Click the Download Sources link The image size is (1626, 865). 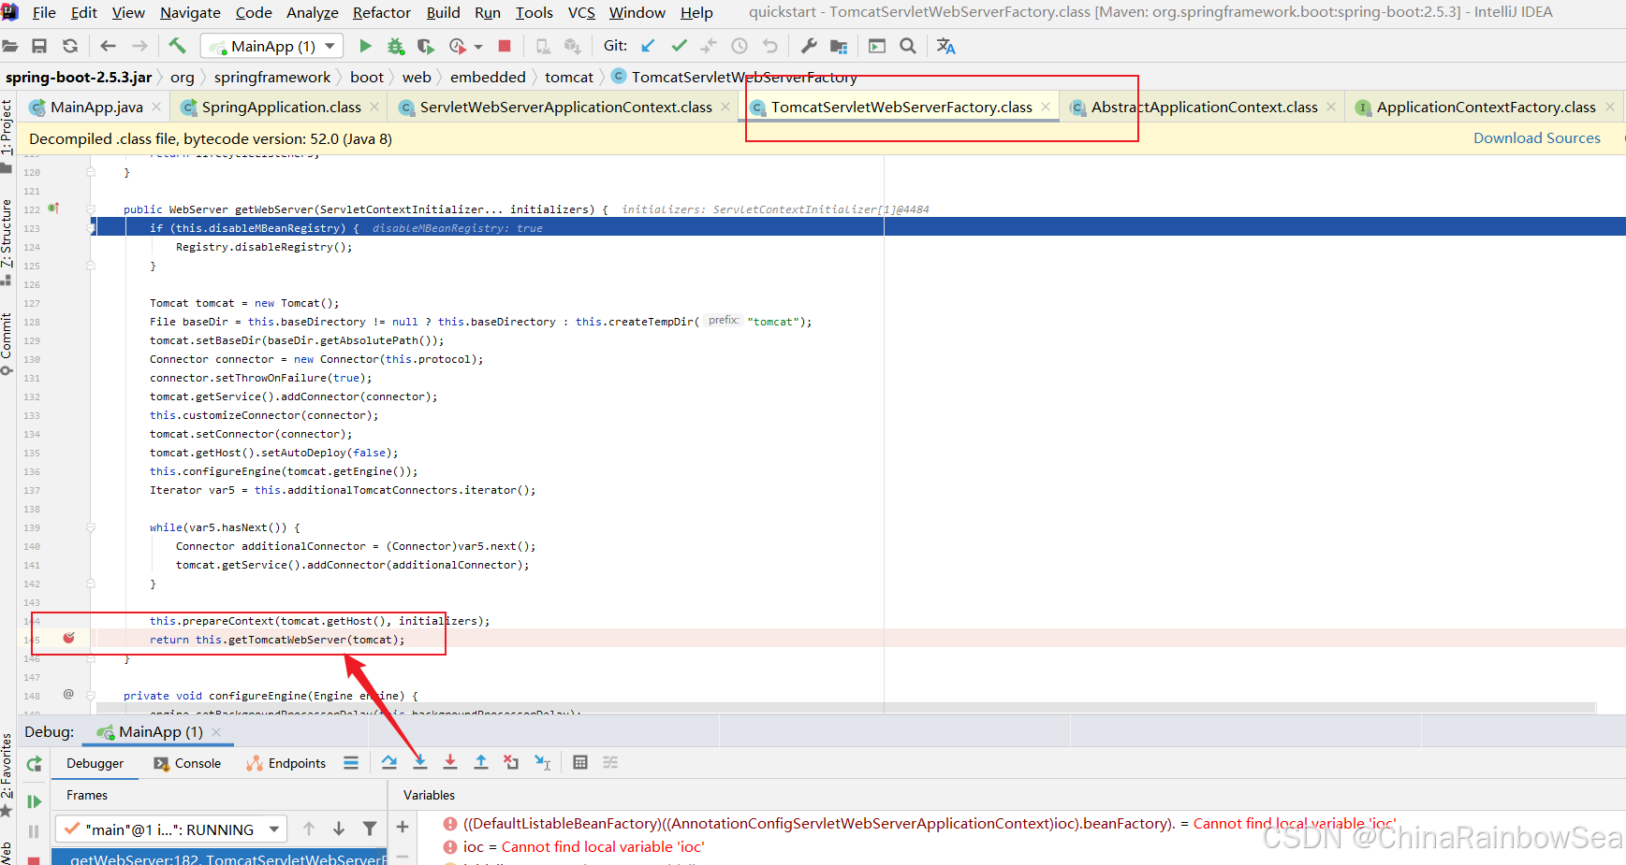(1536, 138)
